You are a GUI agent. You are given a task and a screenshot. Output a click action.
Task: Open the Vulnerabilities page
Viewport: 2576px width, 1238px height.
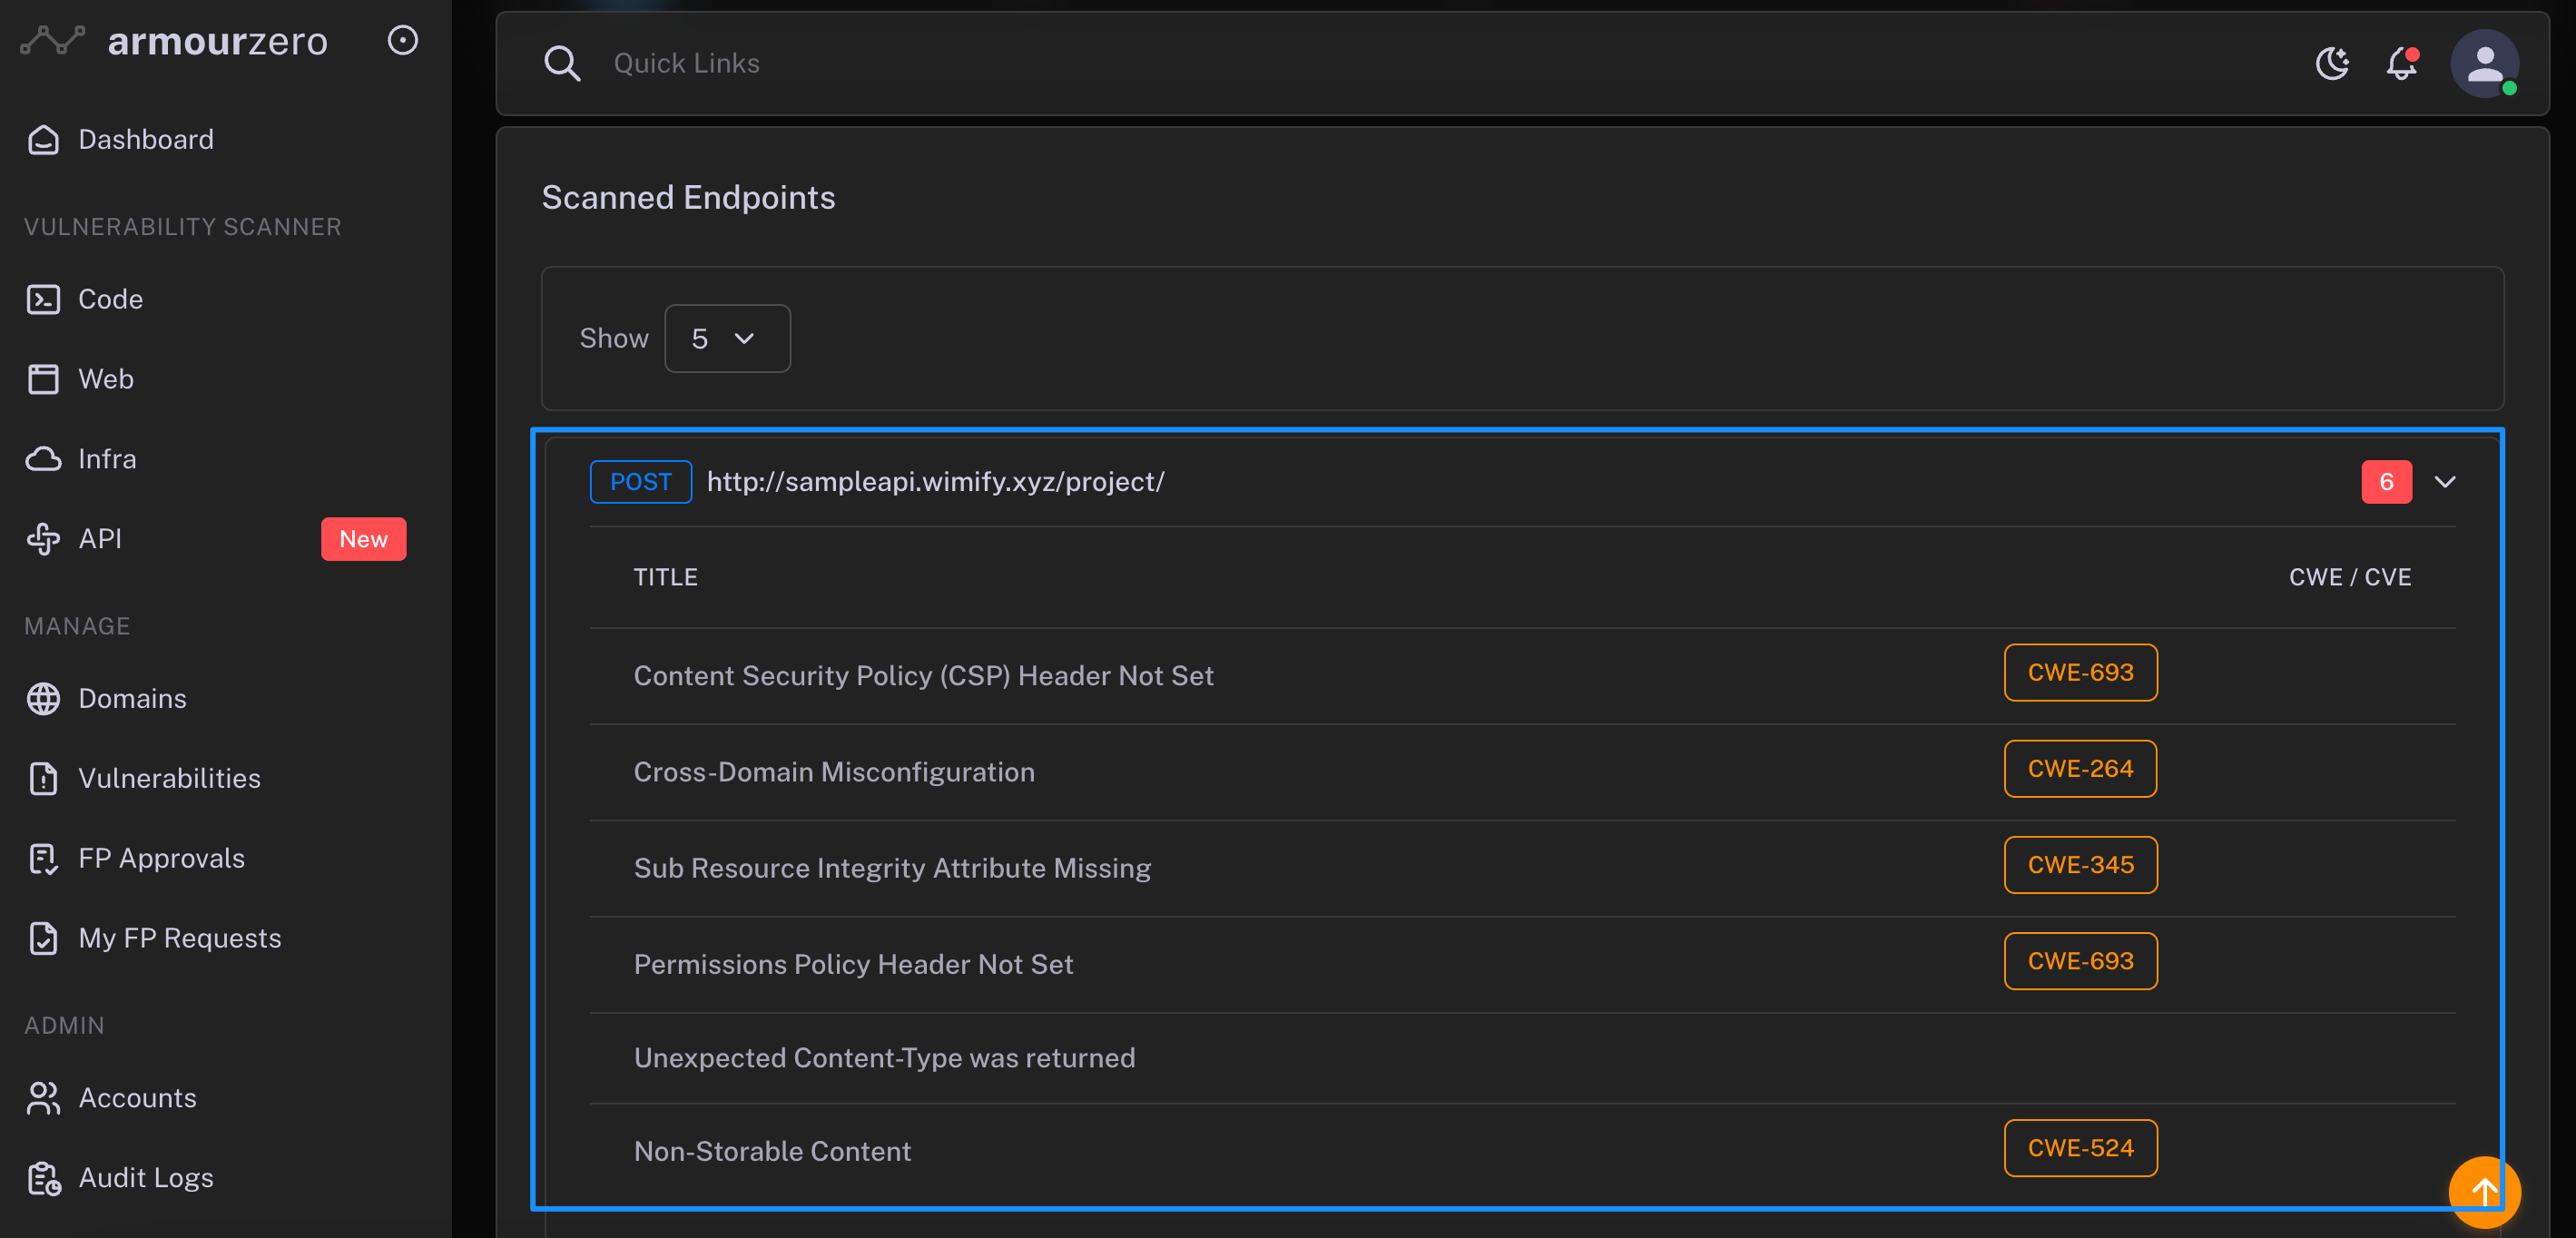(x=169, y=778)
